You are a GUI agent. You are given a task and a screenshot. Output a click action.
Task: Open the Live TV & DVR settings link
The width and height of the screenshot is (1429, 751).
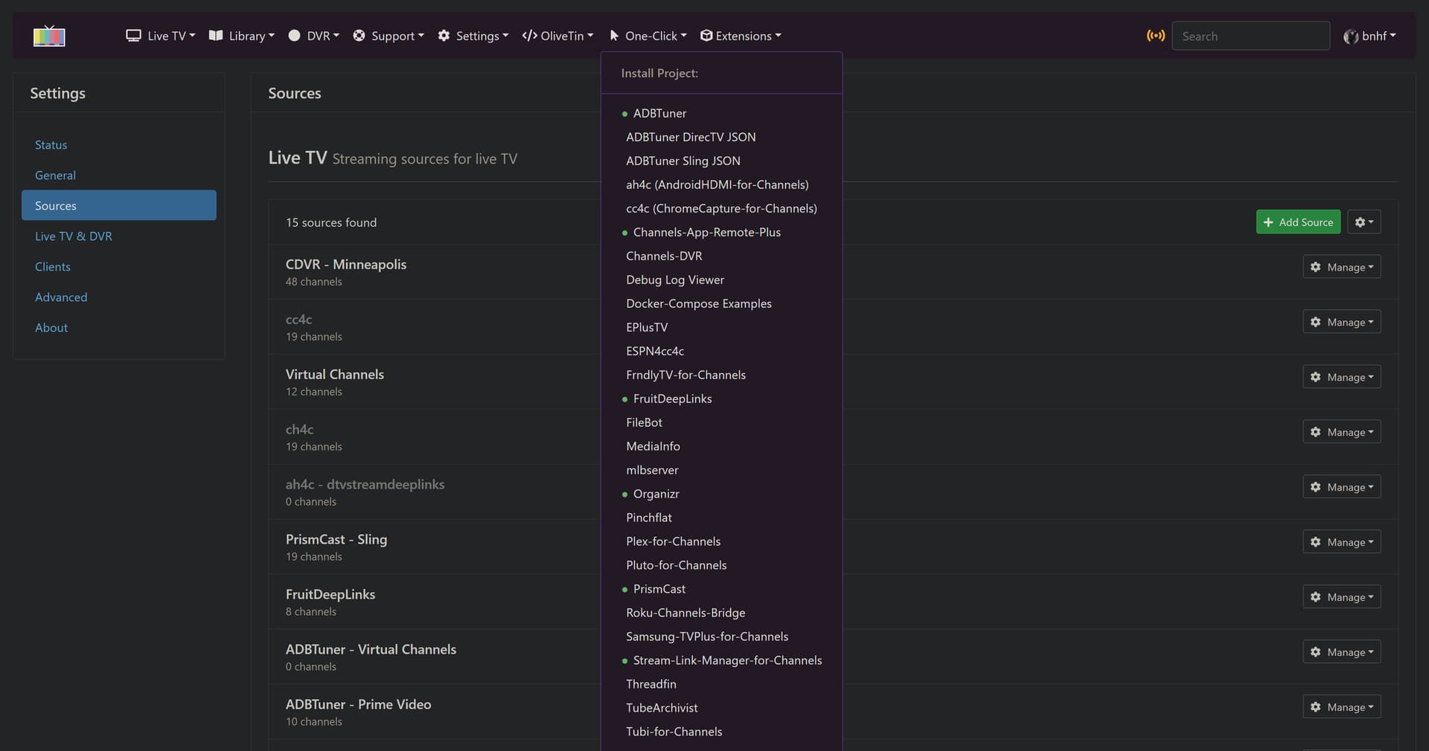coord(74,236)
